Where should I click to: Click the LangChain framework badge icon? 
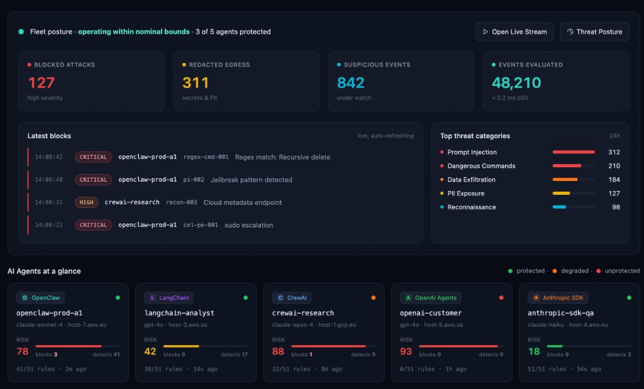click(152, 297)
